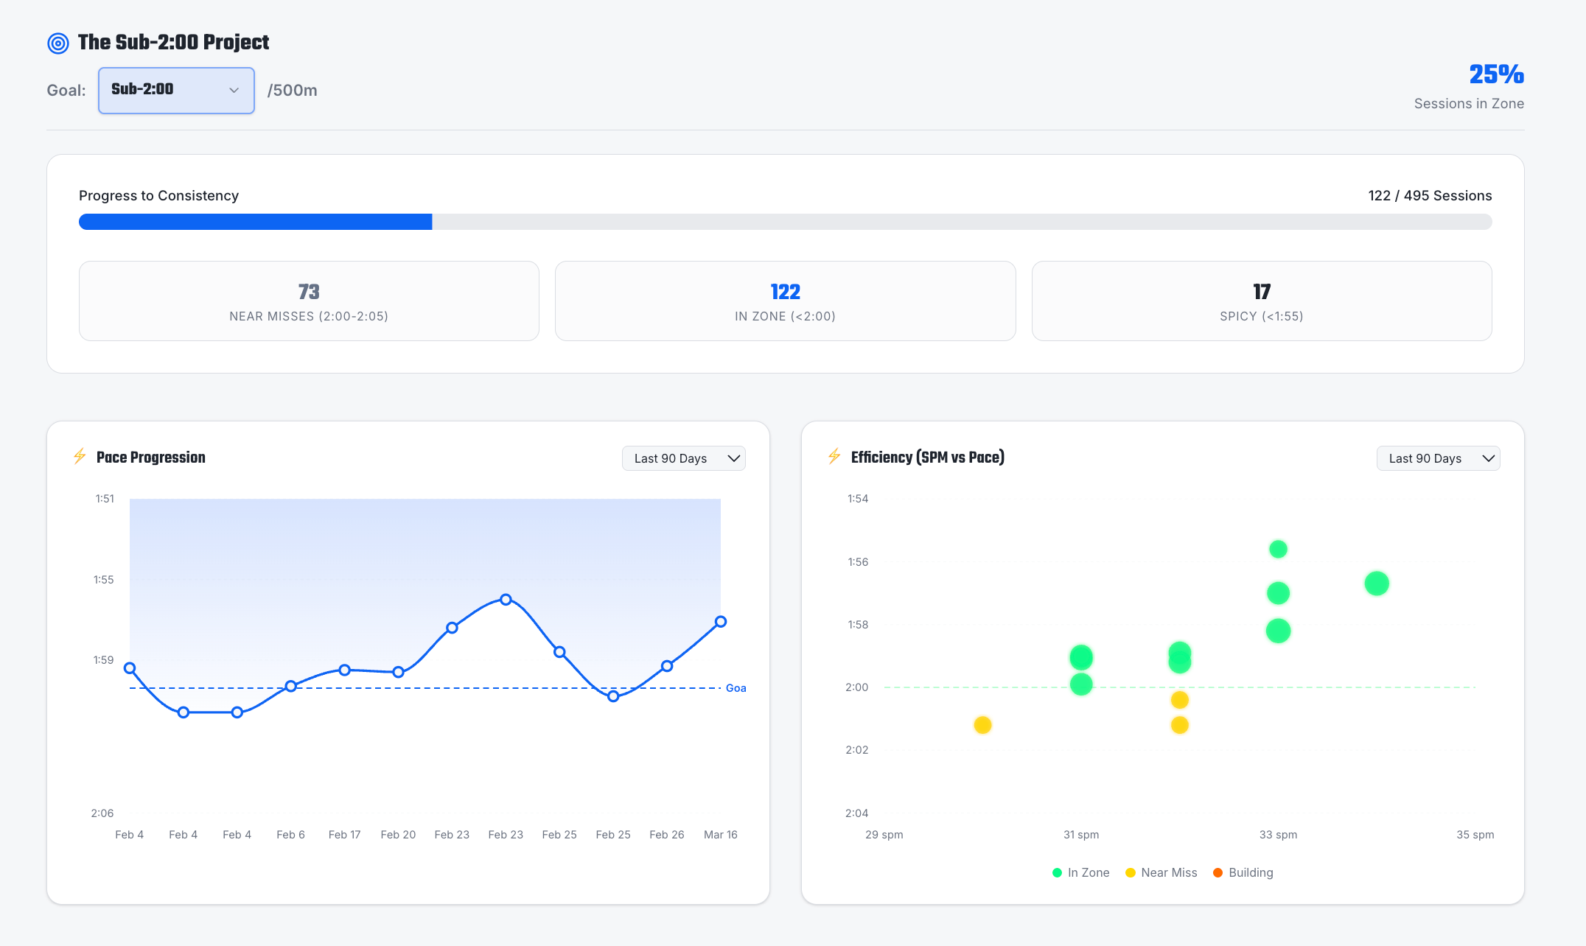Click the lightning icon next to Efficiency
This screenshot has width=1586, height=946.
click(x=834, y=457)
